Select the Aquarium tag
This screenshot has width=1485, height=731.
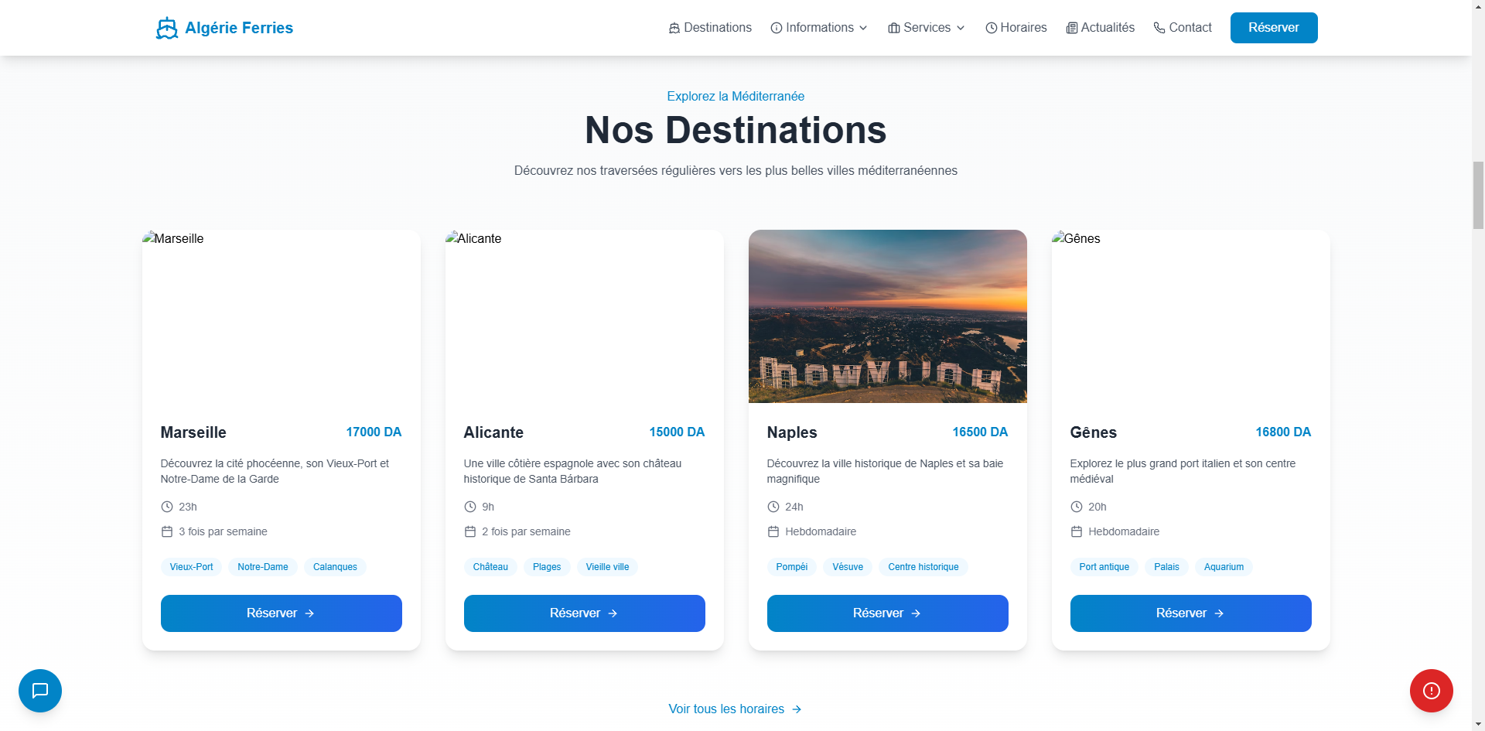pyautogui.click(x=1224, y=567)
